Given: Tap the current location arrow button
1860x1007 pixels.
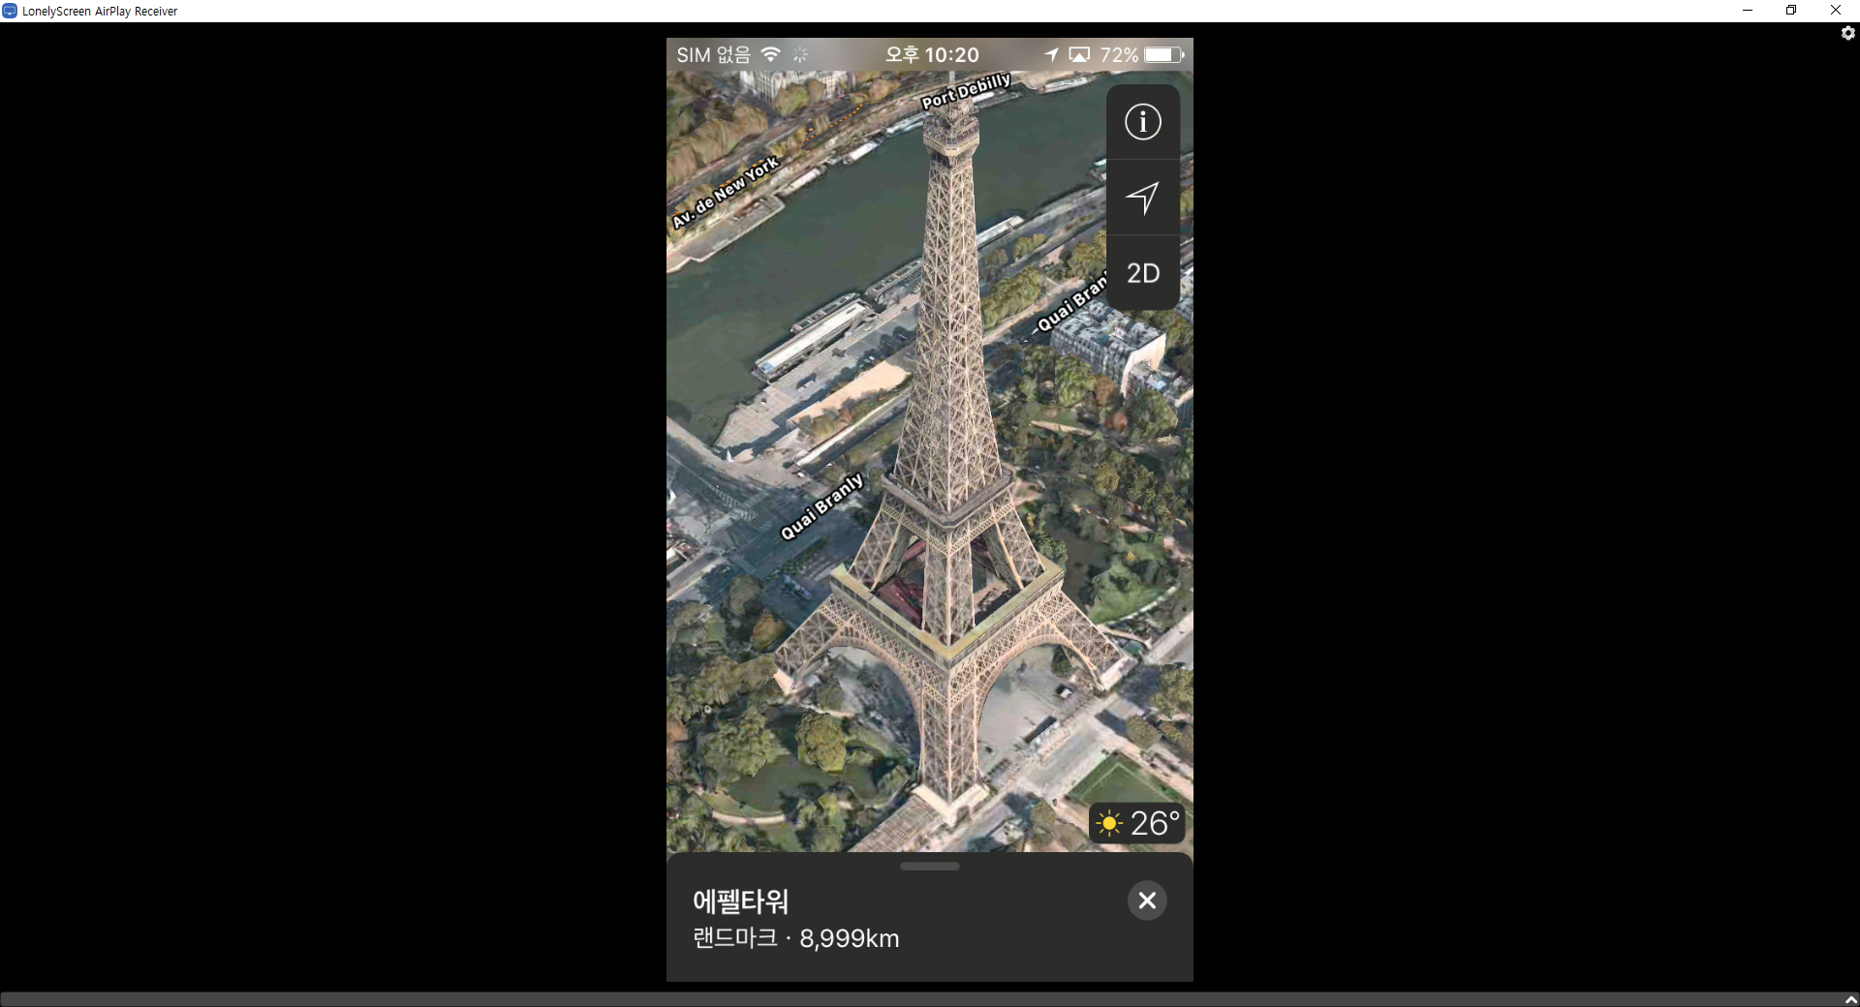Looking at the screenshot, I should [1143, 198].
